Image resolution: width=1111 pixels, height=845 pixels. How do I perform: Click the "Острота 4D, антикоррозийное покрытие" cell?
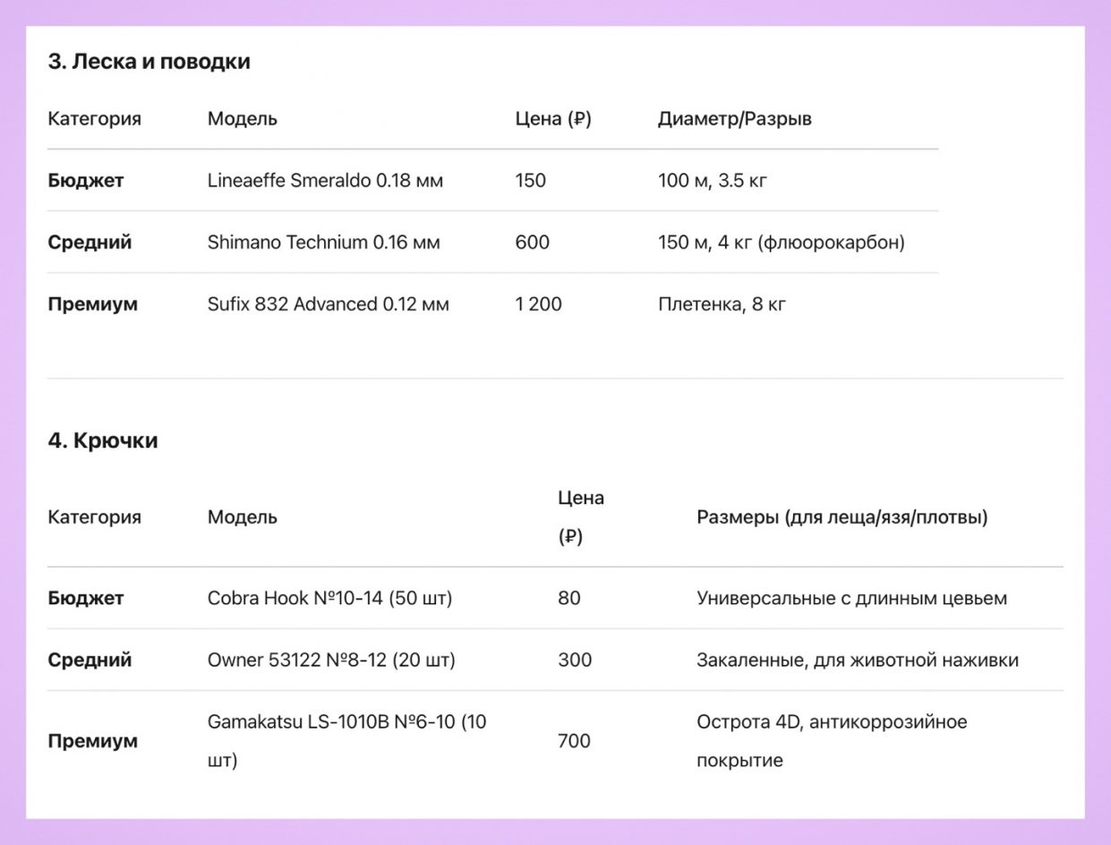tap(831, 741)
